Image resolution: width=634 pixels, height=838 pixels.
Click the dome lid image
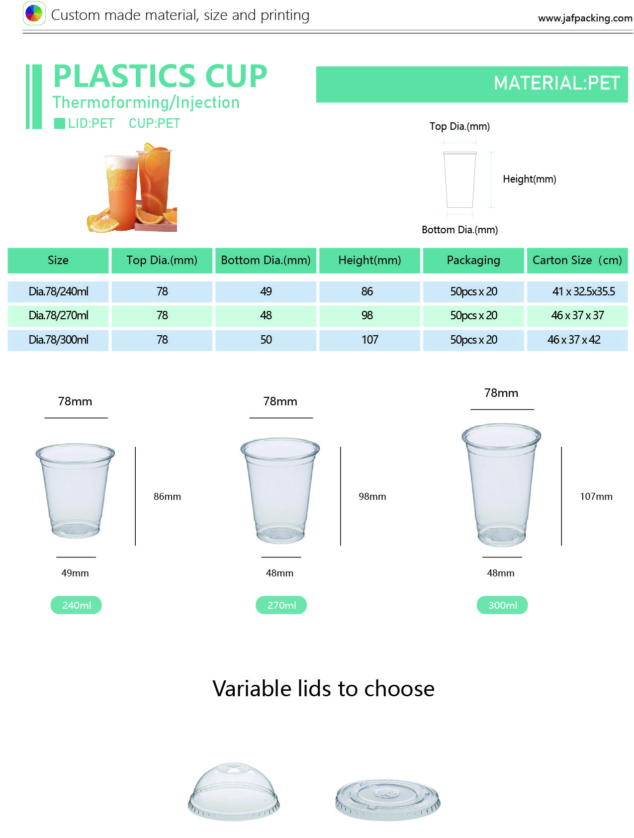click(234, 790)
